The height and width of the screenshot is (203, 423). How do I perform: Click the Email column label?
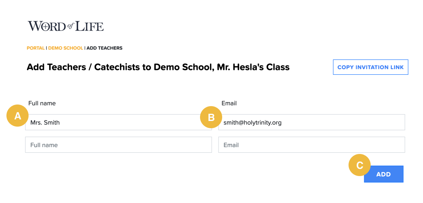pos(229,103)
